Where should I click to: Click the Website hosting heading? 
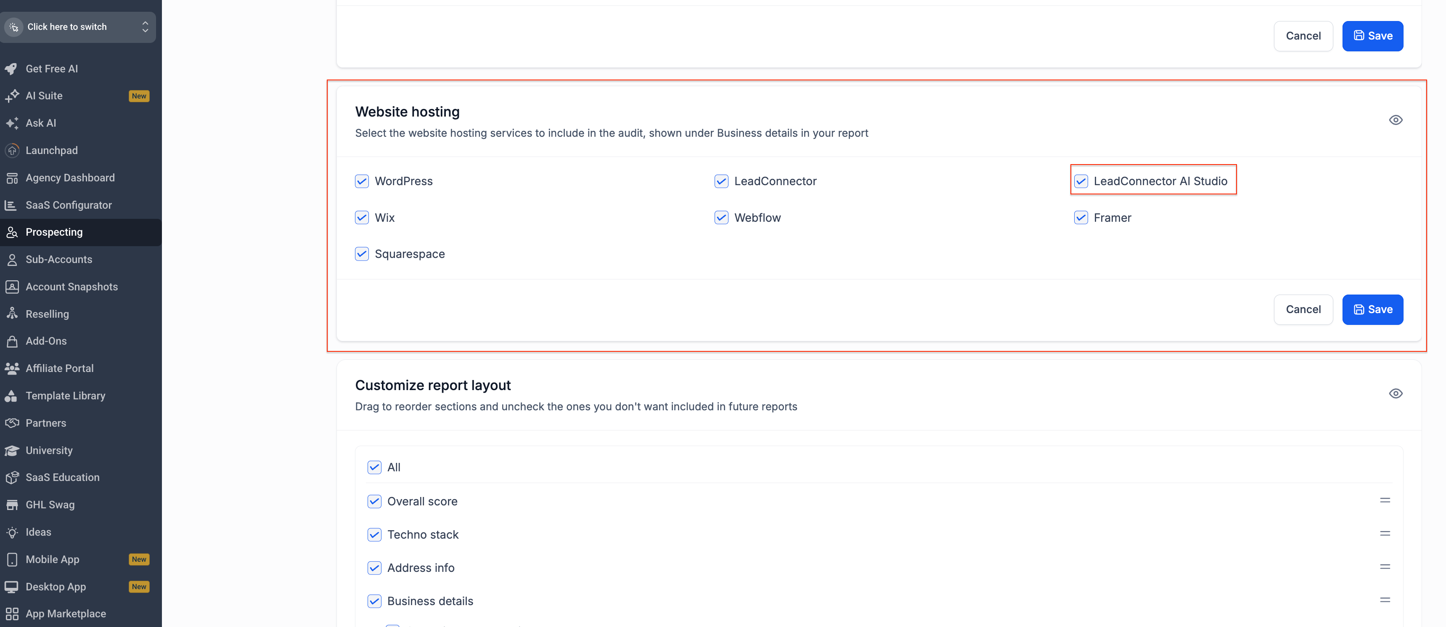[x=407, y=112]
